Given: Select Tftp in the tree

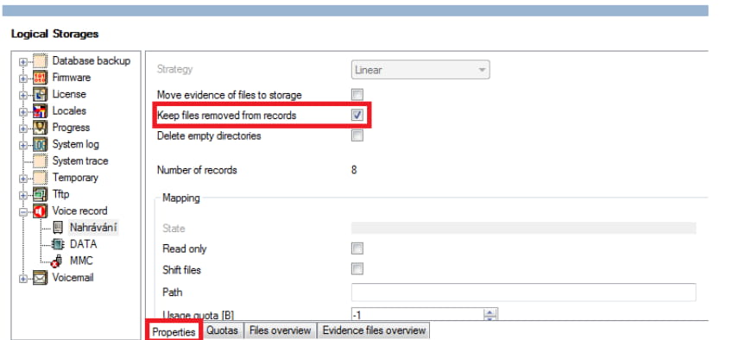Looking at the screenshot, I should [60, 194].
